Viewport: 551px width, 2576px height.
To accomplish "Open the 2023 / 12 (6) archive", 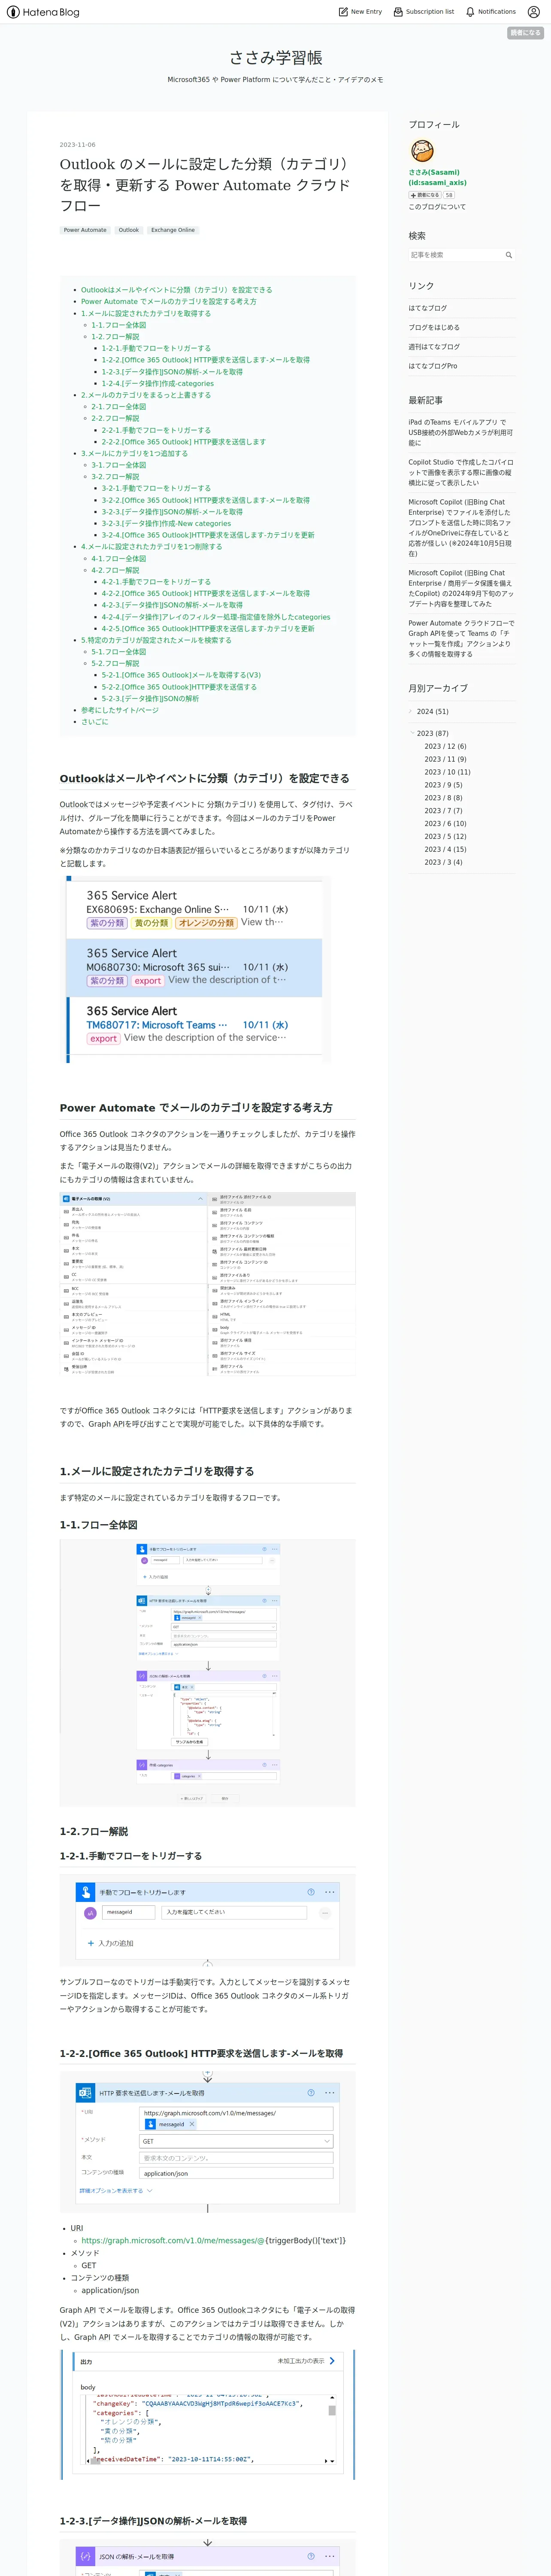I will (x=445, y=746).
